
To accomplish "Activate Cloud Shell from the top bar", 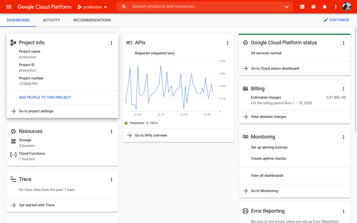I will tap(302, 7).
